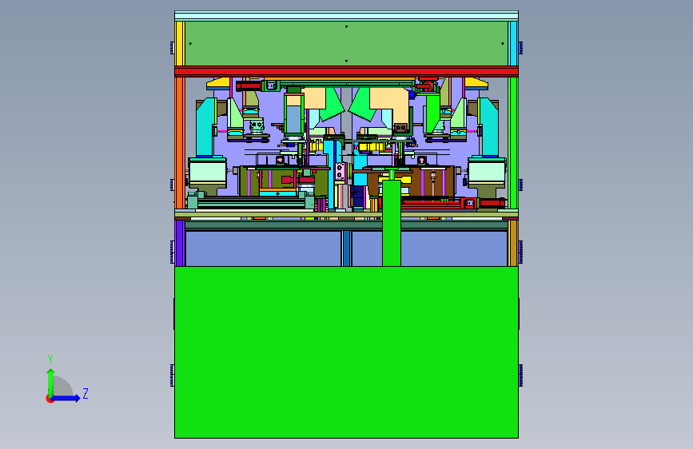
Task: Select the left blue lower cabinet panel
Action: pyautogui.click(x=264, y=248)
